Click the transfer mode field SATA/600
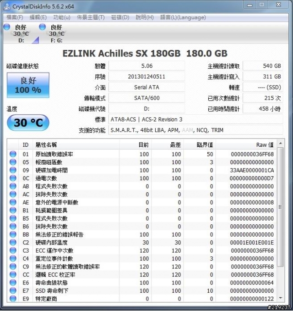The image size is (293, 311). [146, 98]
